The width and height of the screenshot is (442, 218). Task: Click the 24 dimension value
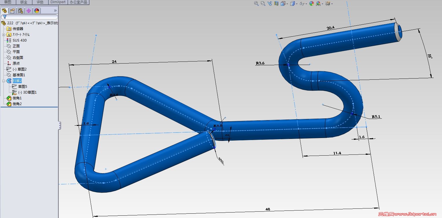pos(114,62)
